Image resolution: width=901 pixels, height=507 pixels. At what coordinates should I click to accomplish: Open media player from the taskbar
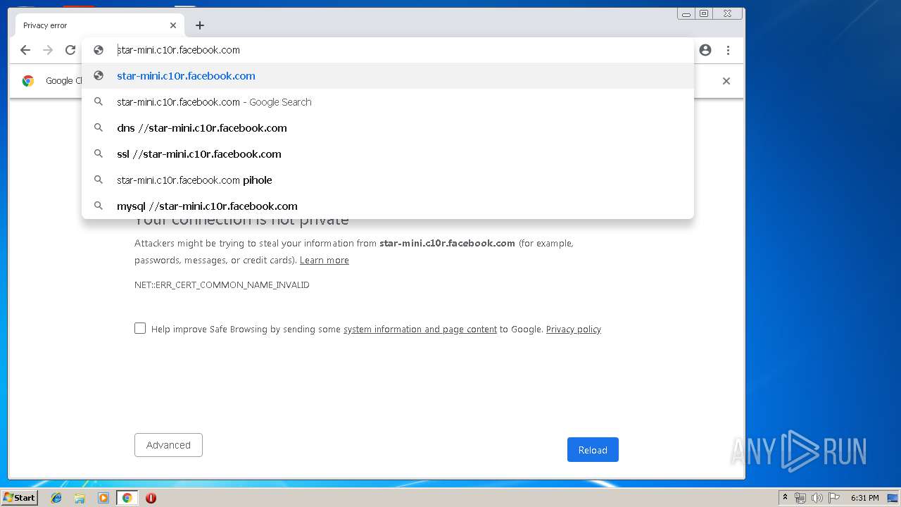(103, 498)
